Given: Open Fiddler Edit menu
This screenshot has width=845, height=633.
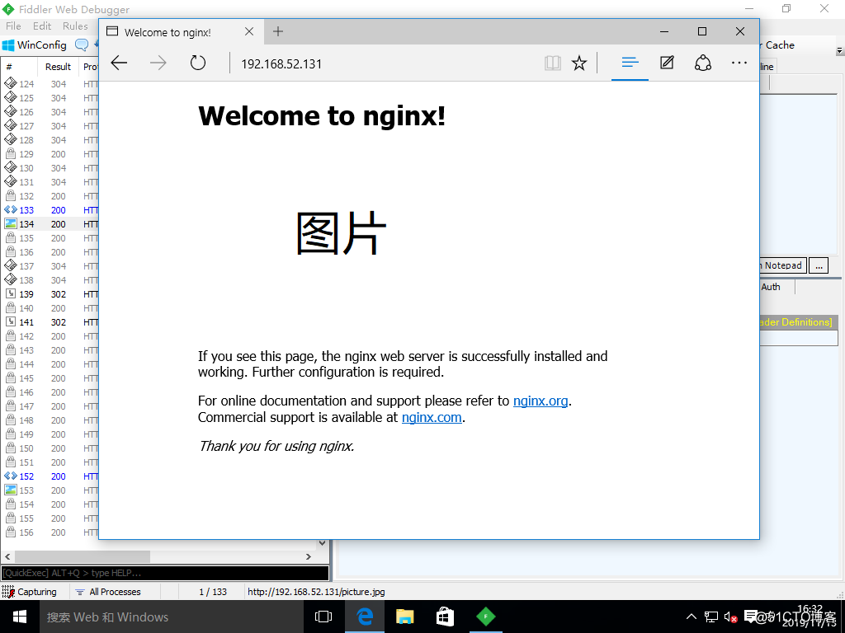Looking at the screenshot, I should click(x=42, y=26).
